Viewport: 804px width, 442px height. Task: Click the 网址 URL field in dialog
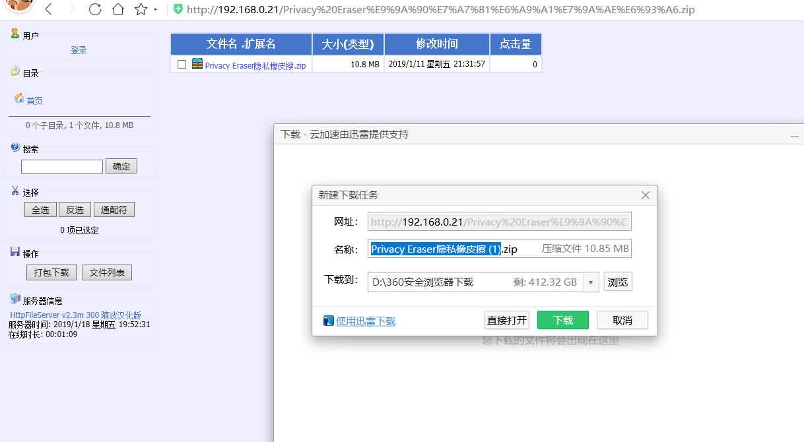click(500, 221)
